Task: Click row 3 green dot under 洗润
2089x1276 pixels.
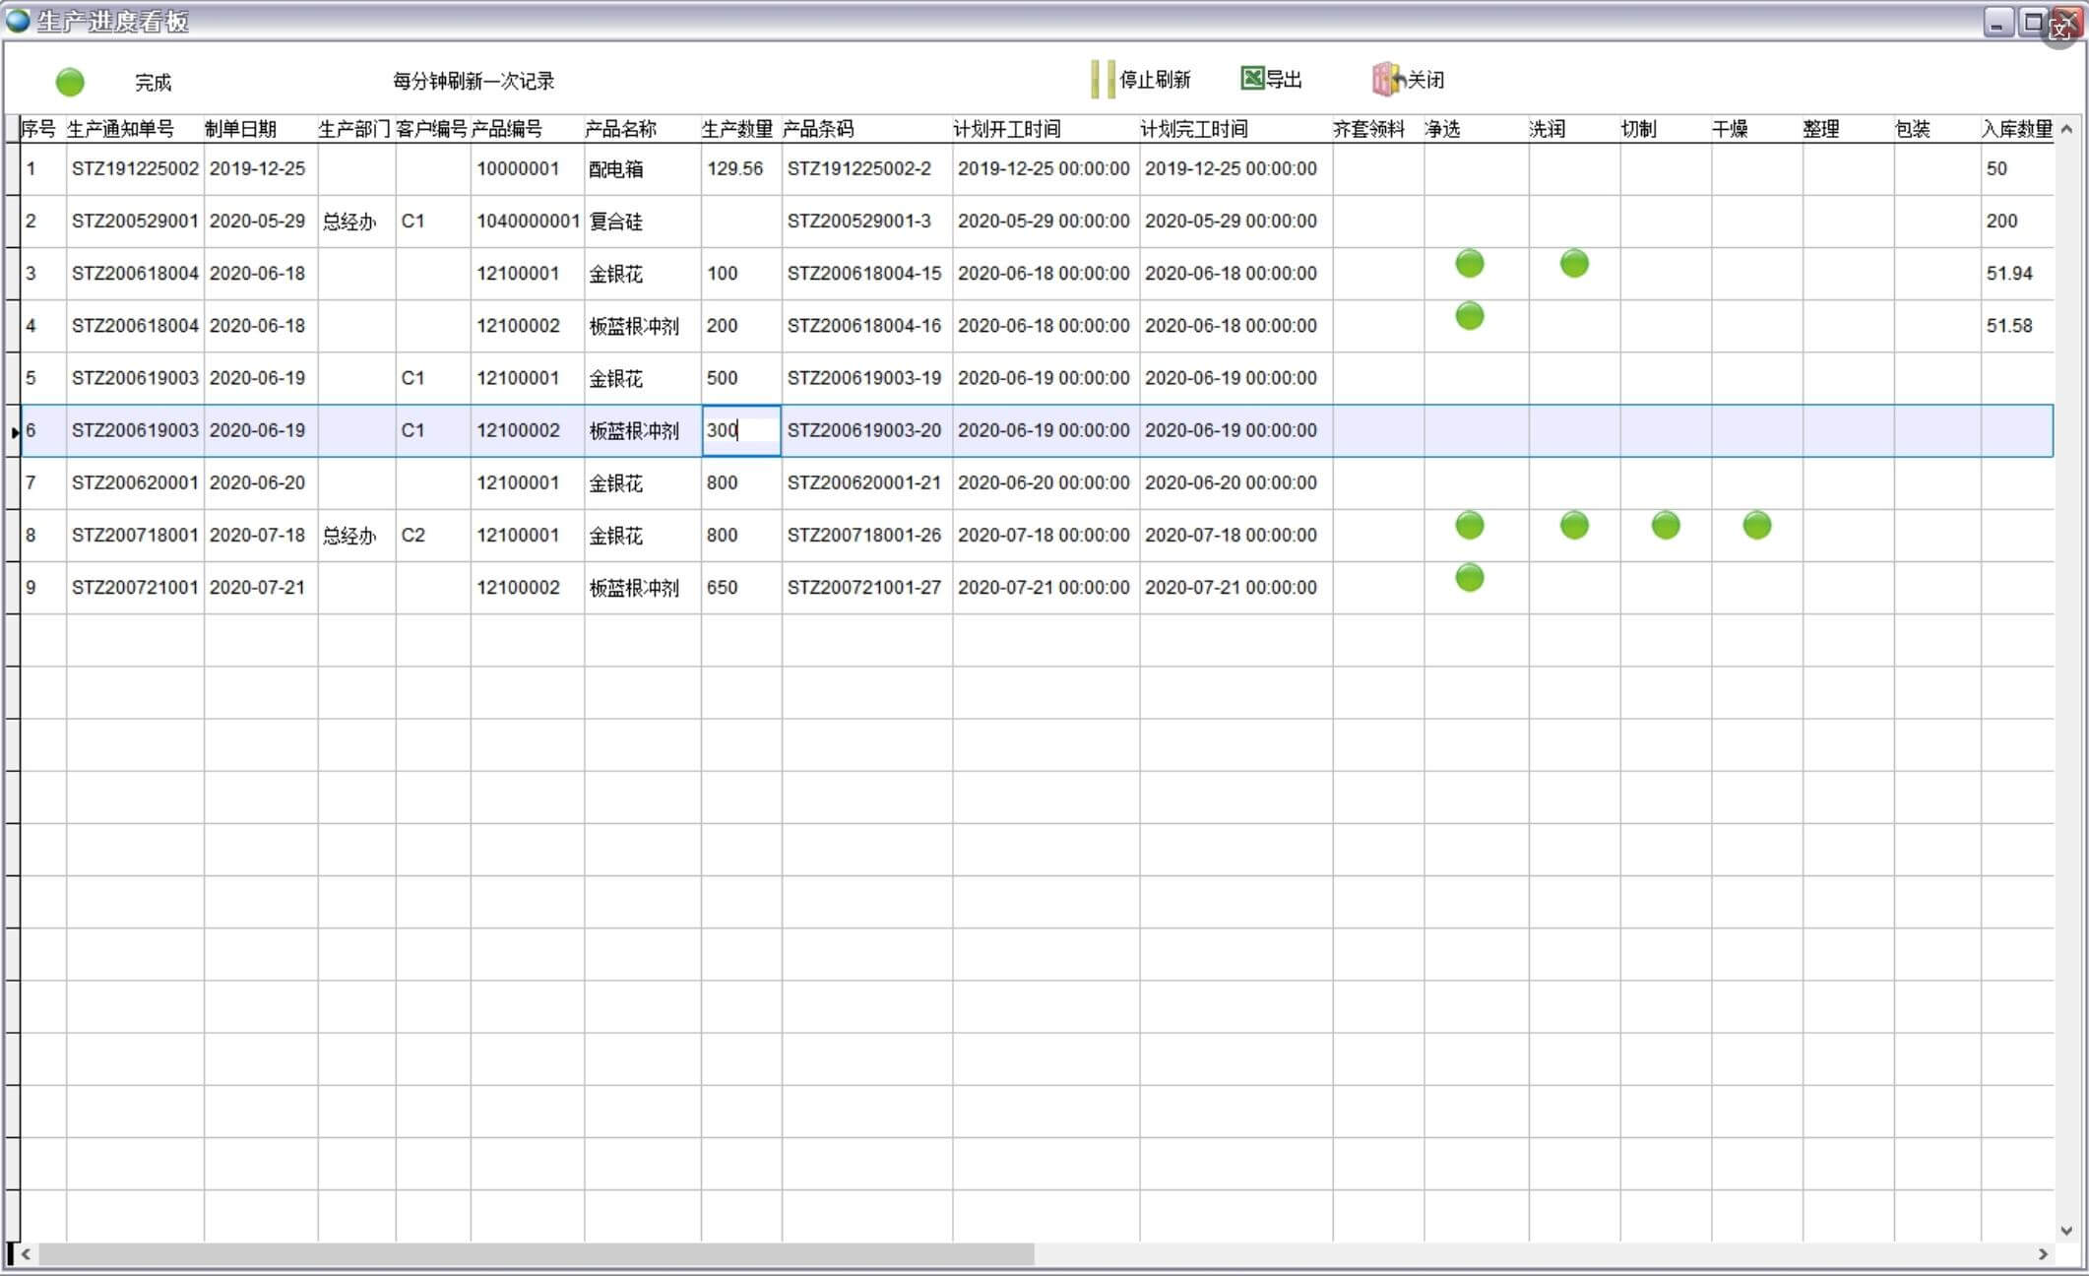Action: pyautogui.click(x=1574, y=264)
